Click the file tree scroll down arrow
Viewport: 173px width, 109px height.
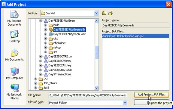tap(96, 88)
